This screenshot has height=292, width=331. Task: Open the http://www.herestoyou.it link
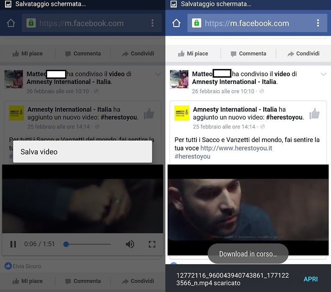[x=236, y=148]
